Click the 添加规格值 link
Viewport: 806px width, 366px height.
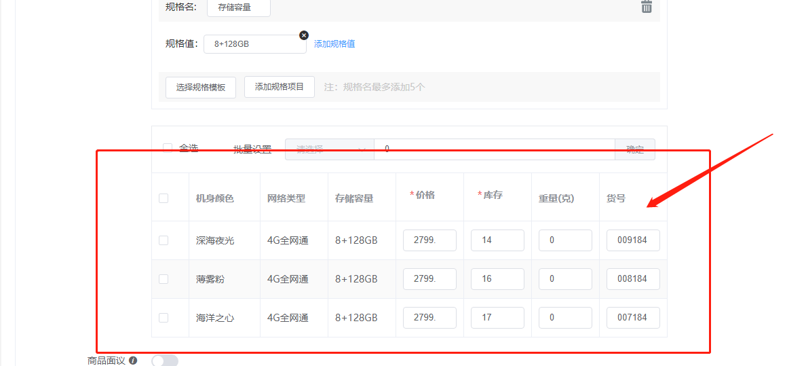(x=334, y=43)
